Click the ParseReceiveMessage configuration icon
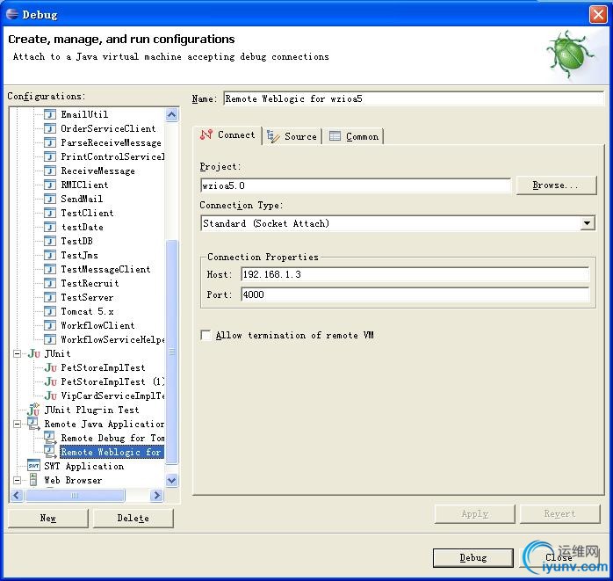 pyautogui.click(x=50, y=142)
